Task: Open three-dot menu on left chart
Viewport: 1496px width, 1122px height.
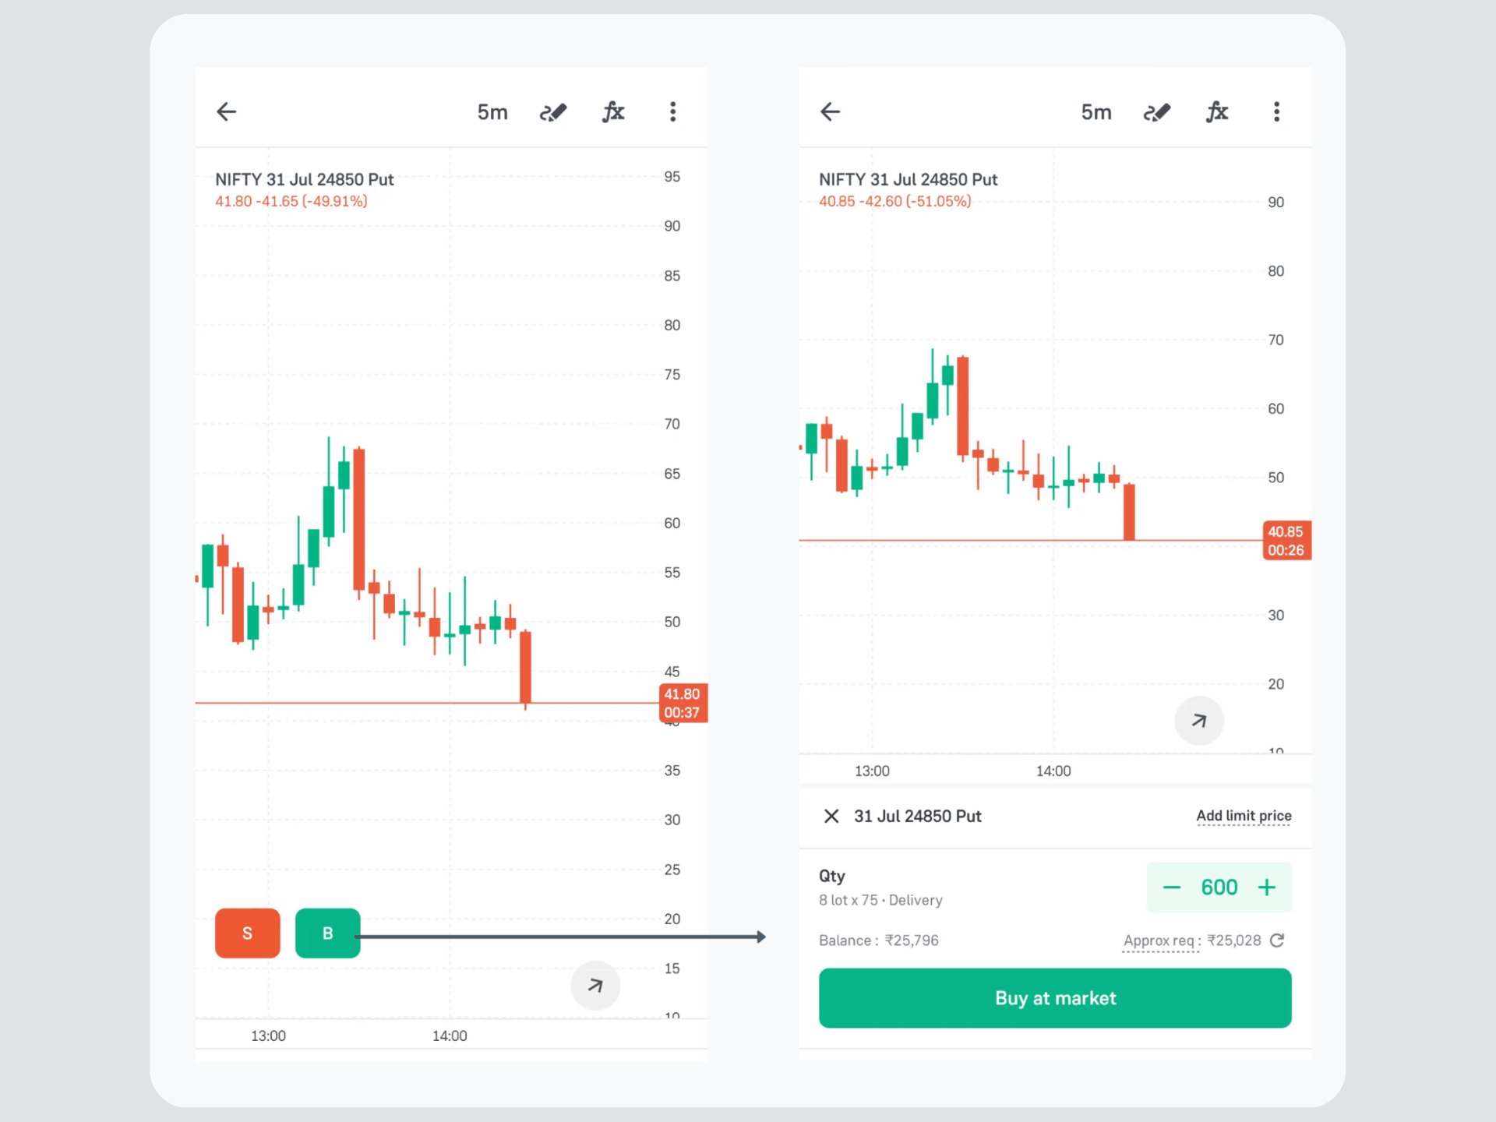Action: [673, 111]
